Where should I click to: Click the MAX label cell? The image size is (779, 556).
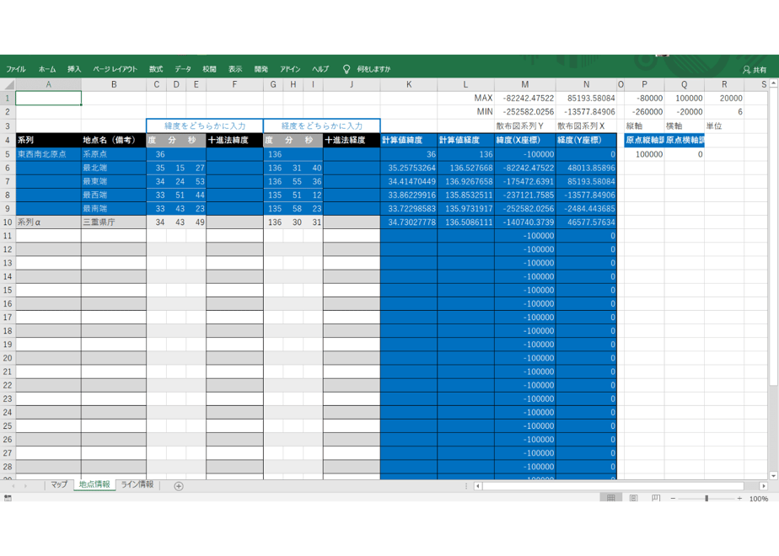(x=466, y=98)
